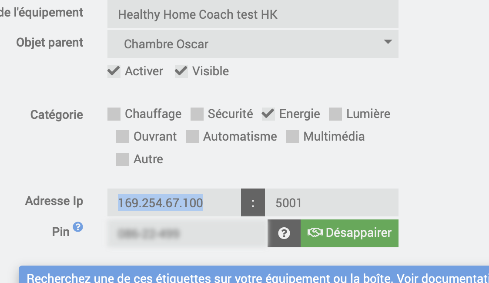The width and height of the screenshot is (489, 283).
Task: Click the equipment name field
Action: [252, 15]
